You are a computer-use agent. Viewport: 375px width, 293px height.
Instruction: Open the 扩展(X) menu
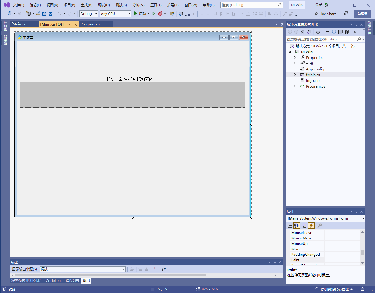point(173,5)
